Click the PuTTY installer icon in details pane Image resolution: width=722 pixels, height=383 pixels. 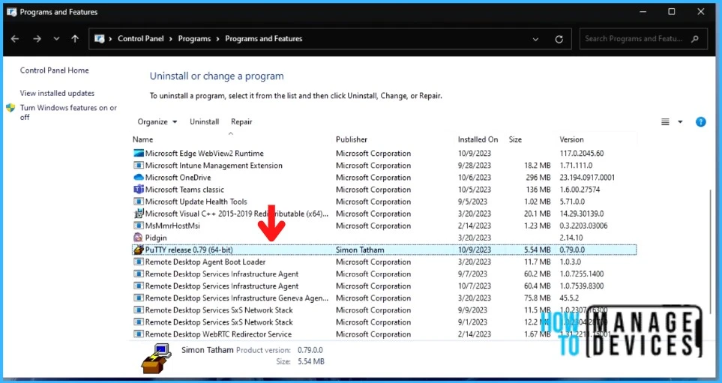click(x=156, y=358)
